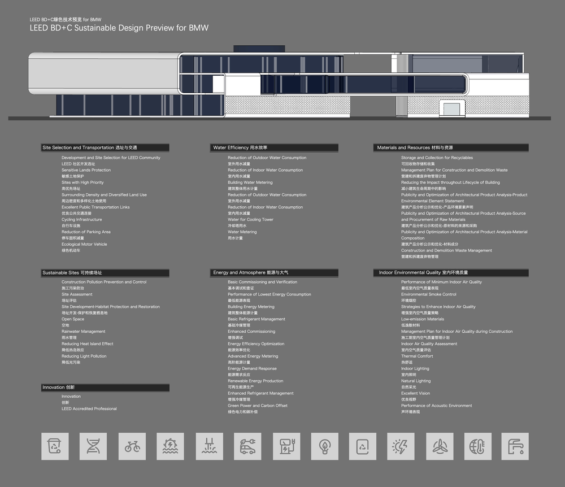The width and height of the screenshot is (565, 487).
Task: Select the Energy and Atmosphere header
Action: (x=274, y=273)
